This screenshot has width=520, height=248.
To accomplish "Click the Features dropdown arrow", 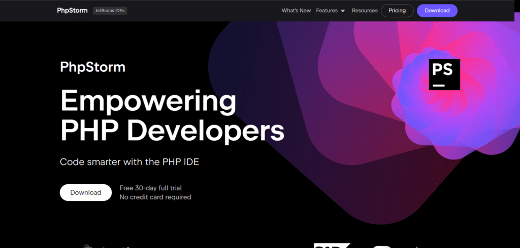I will [x=343, y=11].
